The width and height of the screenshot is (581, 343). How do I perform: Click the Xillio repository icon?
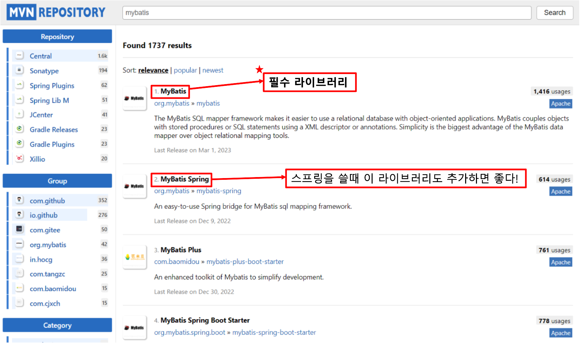20,158
